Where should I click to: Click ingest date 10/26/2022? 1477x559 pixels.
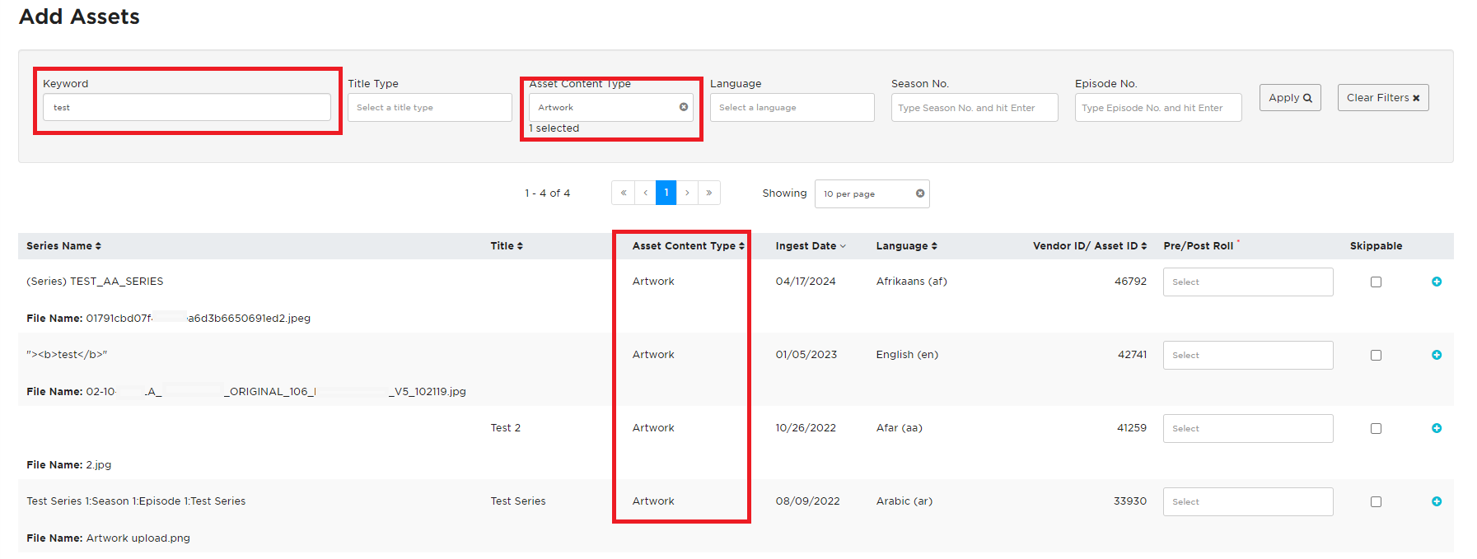click(806, 428)
